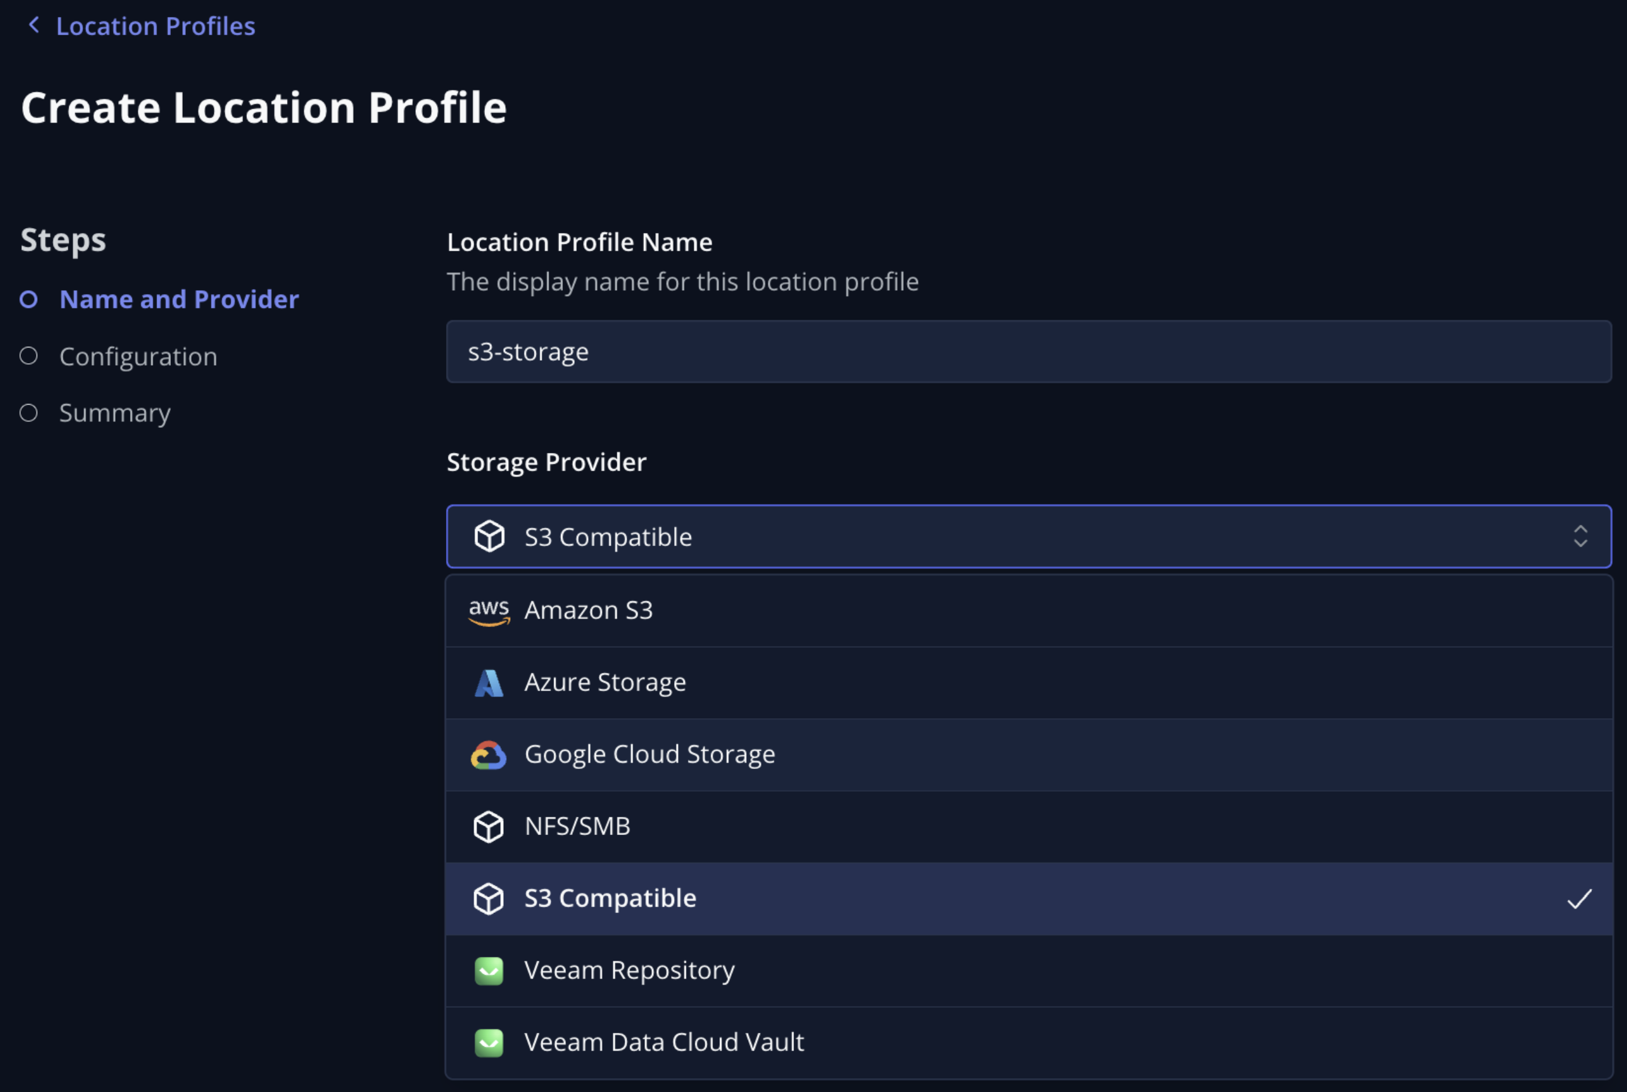Screen dimensions: 1627x1092
Task: Choose Amazon S3 from provider list
Action: [x=589, y=611]
